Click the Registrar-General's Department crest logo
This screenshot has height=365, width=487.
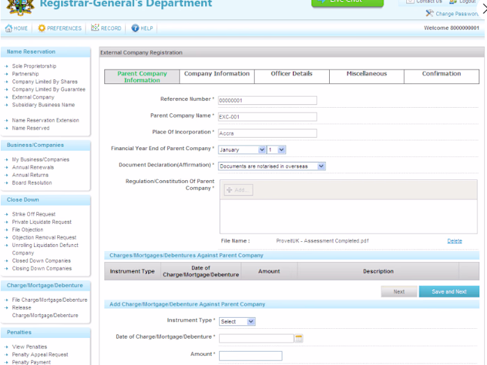pos(21,7)
